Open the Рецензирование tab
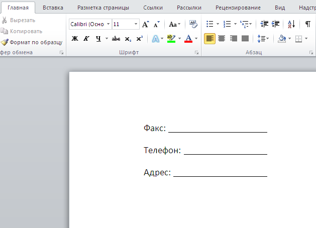This screenshot has height=228, width=316. [238, 8]
